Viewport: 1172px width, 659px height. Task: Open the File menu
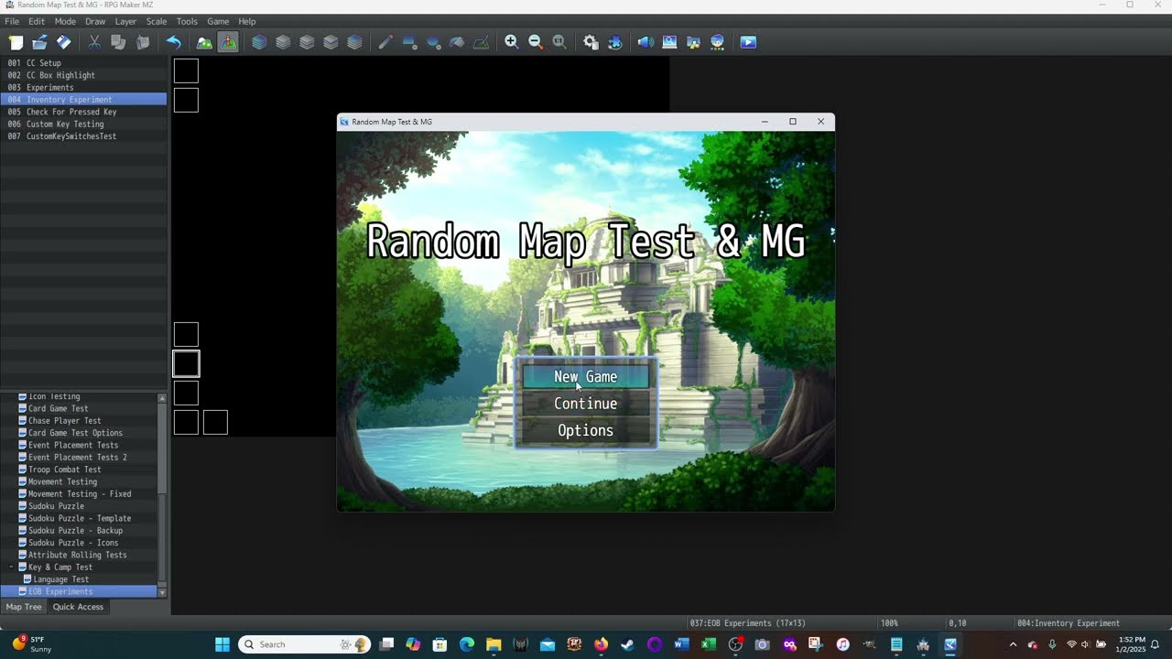tap(12, 21)
